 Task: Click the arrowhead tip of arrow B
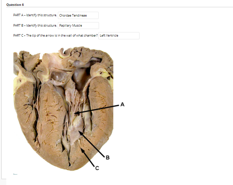79,131
